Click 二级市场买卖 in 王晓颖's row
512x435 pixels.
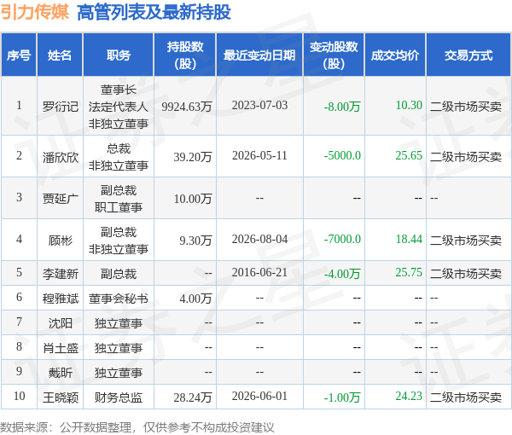pos(466,397)
